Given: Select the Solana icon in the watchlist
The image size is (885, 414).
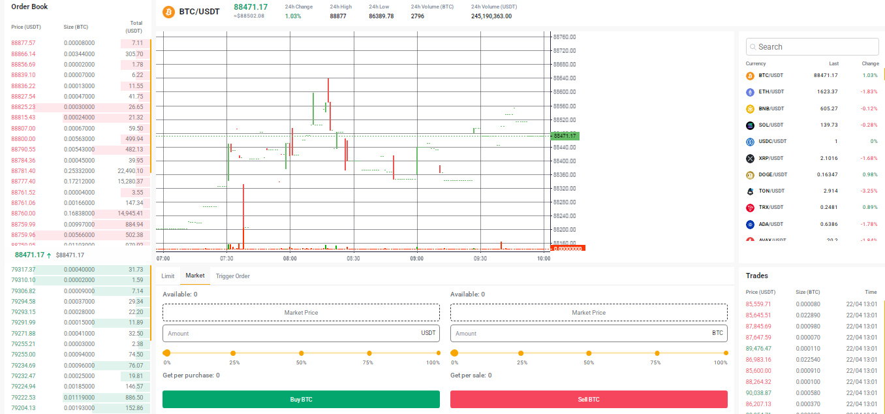Looking at the screenshot, I should coord(749,125).
